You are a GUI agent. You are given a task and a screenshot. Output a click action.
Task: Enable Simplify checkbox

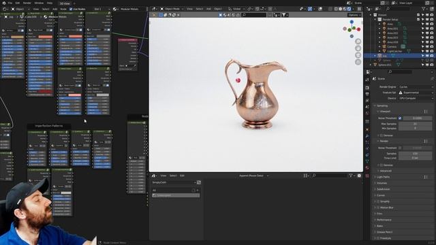[378, 201]
